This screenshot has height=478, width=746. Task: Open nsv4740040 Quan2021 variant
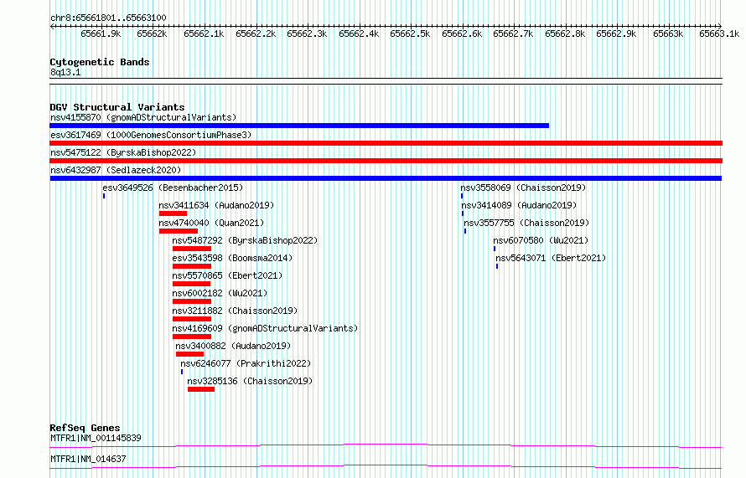click(211, 223)
